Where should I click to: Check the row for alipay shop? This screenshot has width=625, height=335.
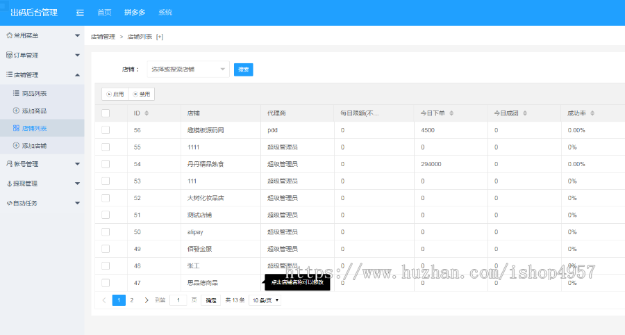click(106, 231)
